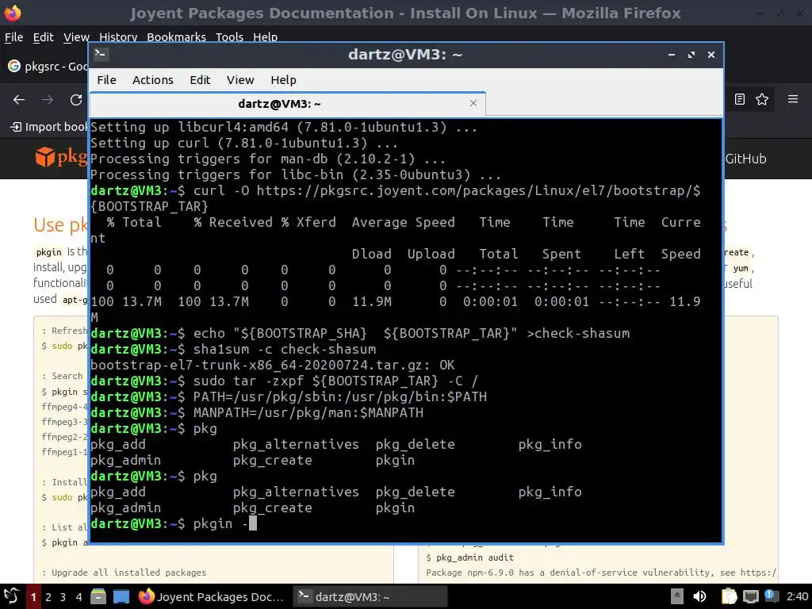Open the file manager from the taskbar

(x=98, y=596)
